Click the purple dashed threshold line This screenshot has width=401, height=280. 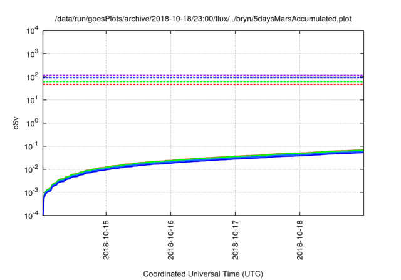pyautogui.click(x=203, y=75)
